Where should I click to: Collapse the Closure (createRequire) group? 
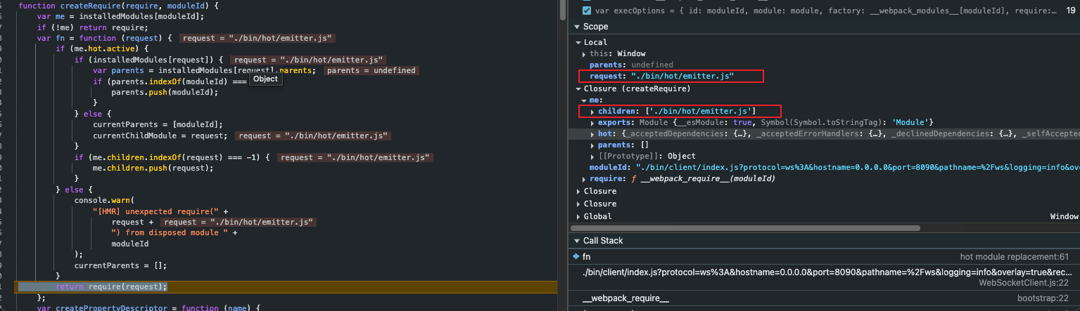click(579, 89)
